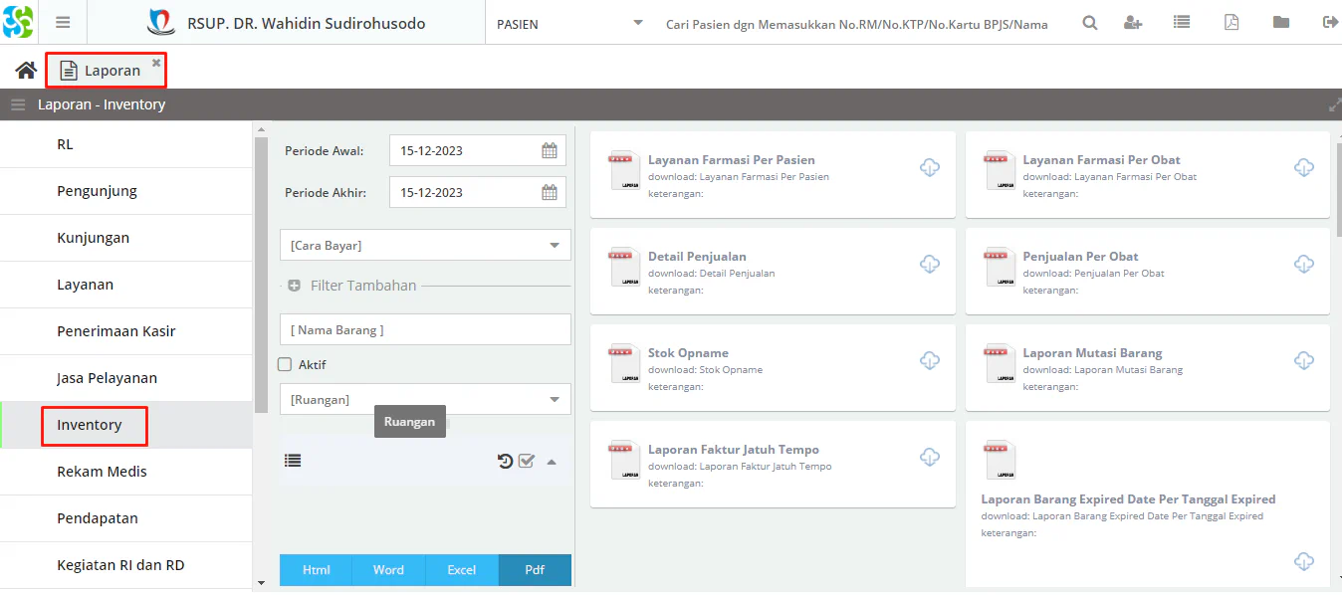Select Rekam Medis report category
Screen dimensions: 1342x595
(125, 472)
